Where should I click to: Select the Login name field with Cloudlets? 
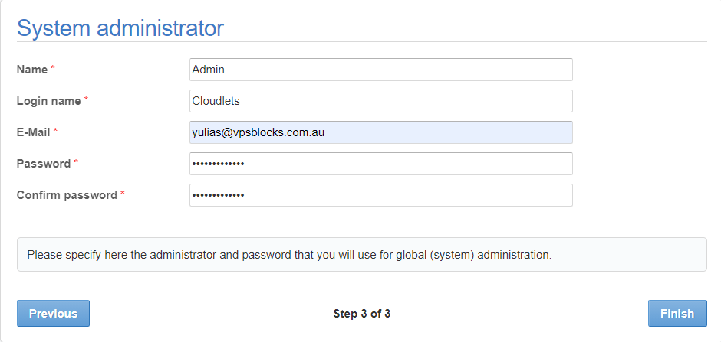(x=380, y=101)
